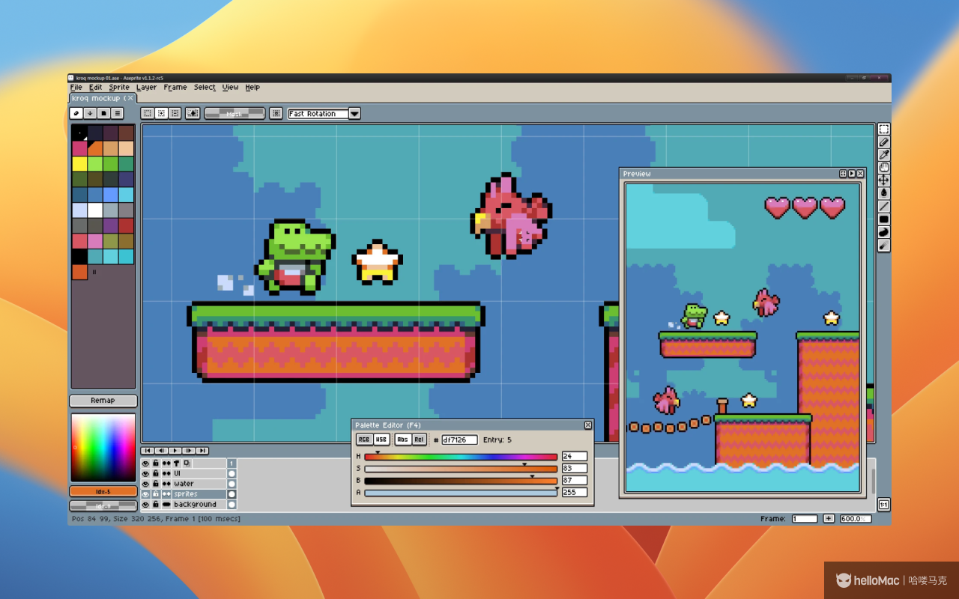Lock the background layer
959x599 pixels.
(x=156, y=505)
